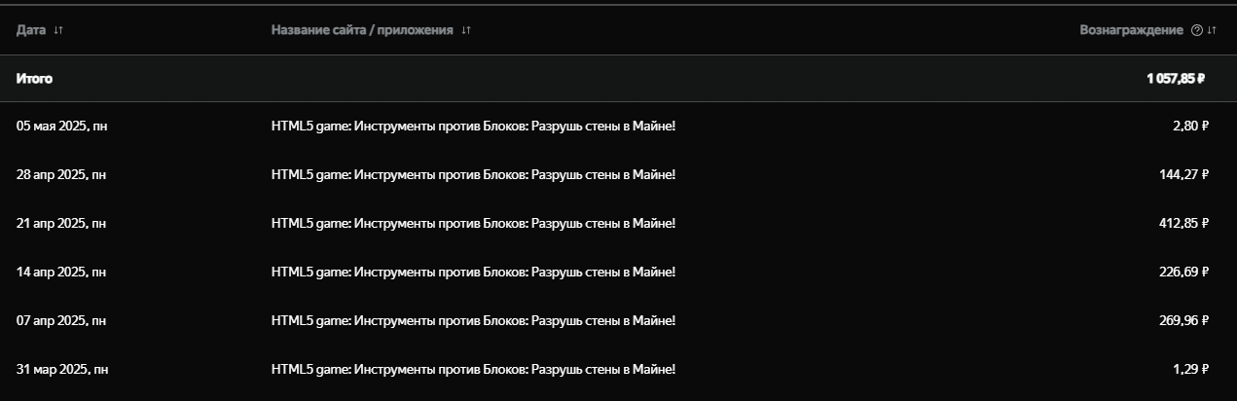This screenshot has width=1237, height=401.
Task: Open the game link in 21 апр row
Action: click(473, 223)
